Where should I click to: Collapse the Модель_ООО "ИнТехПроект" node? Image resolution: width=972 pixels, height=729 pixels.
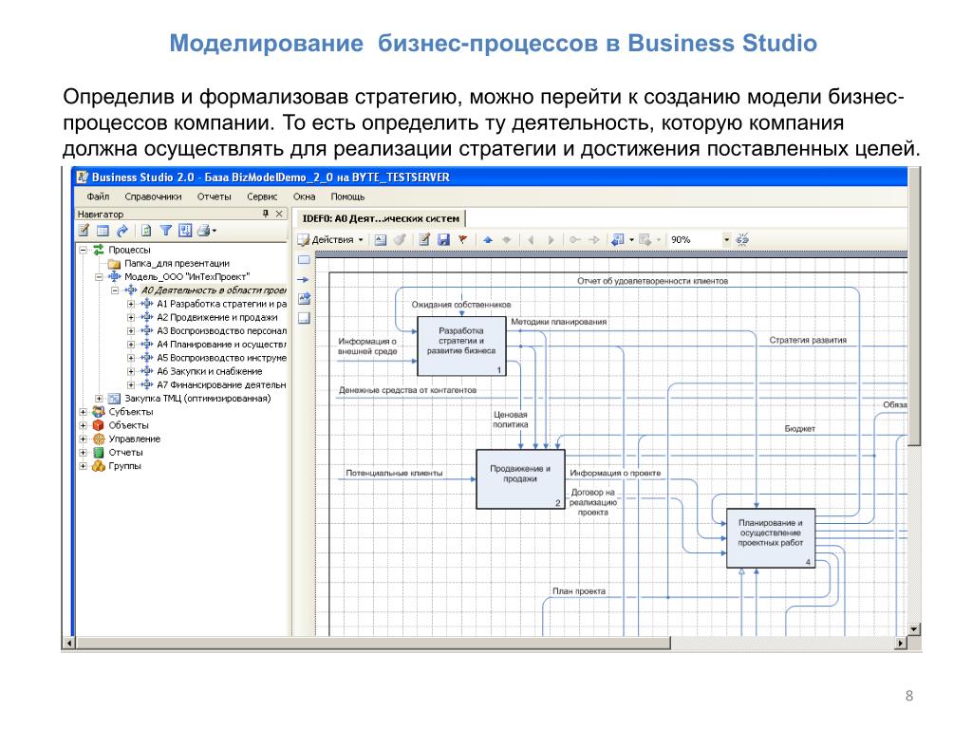pos(99,277)
